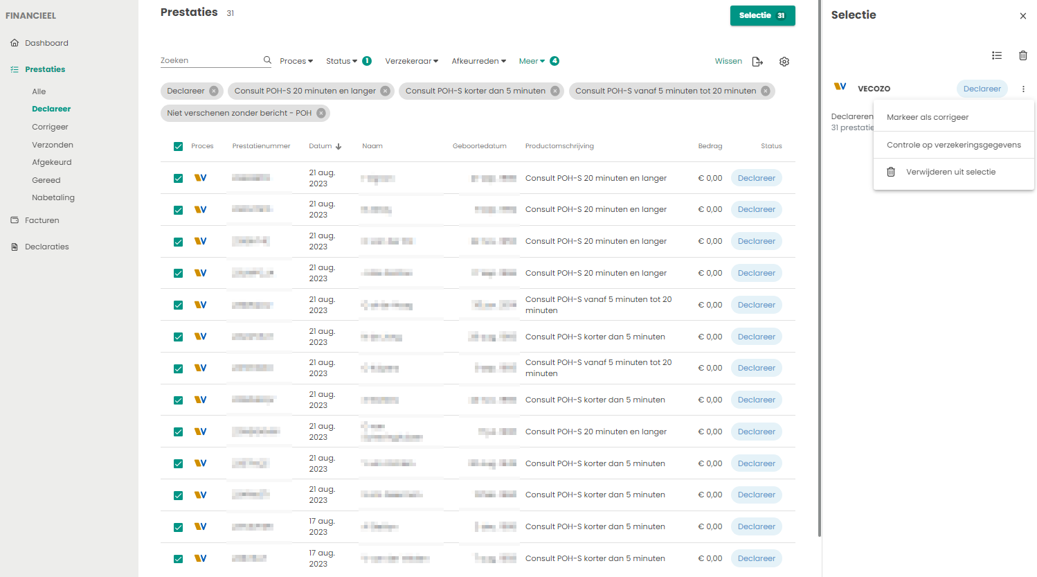The width and height of the screenshot is (1037, 577).
Task: Open the Verzekeraar filter dropdown
Action: pos(411,61)
